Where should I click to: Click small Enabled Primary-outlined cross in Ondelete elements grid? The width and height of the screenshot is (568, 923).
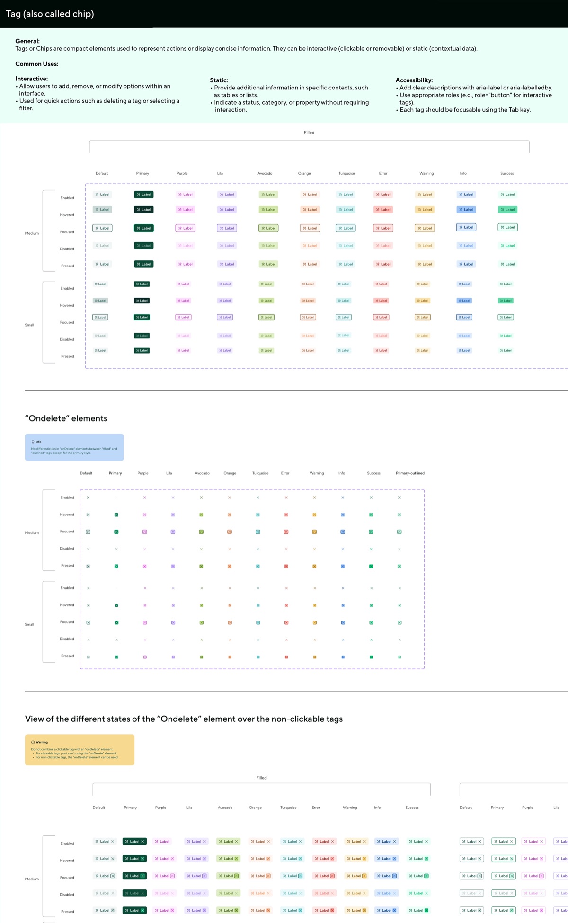(400, 588)
